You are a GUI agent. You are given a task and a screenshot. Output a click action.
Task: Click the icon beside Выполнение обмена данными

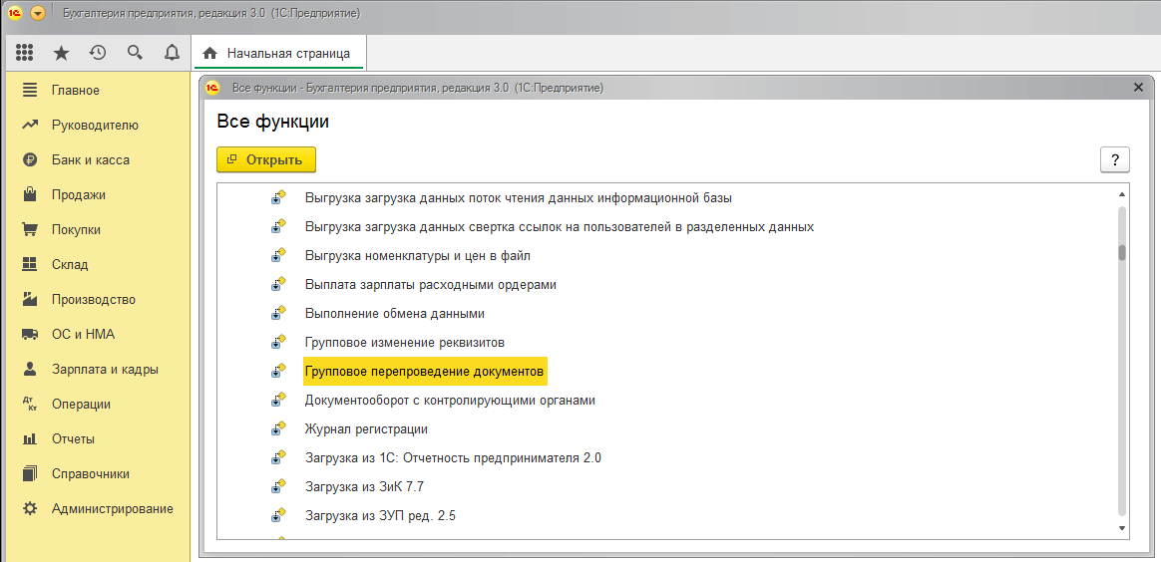[279, 314]
